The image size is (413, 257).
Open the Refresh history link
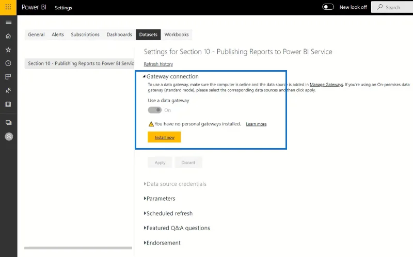(158, 64)
